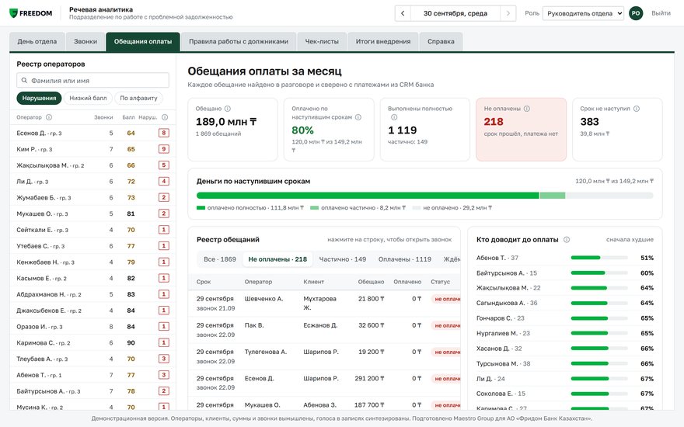684x427 pixels.
Task: Open promise row for operator Тулегенова А.
Action: click(x=324, y=356)
